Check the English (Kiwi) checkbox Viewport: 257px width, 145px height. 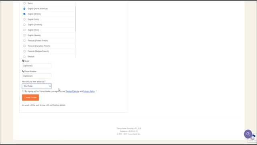pos(24,30)
